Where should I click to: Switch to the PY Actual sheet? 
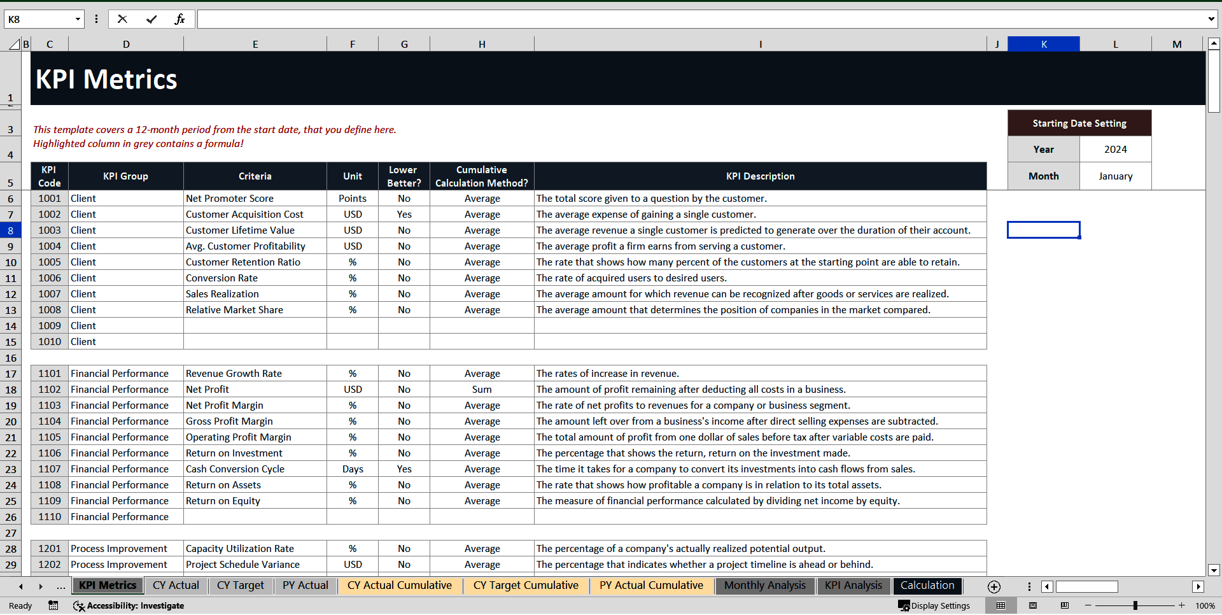[x=305, y=585]
